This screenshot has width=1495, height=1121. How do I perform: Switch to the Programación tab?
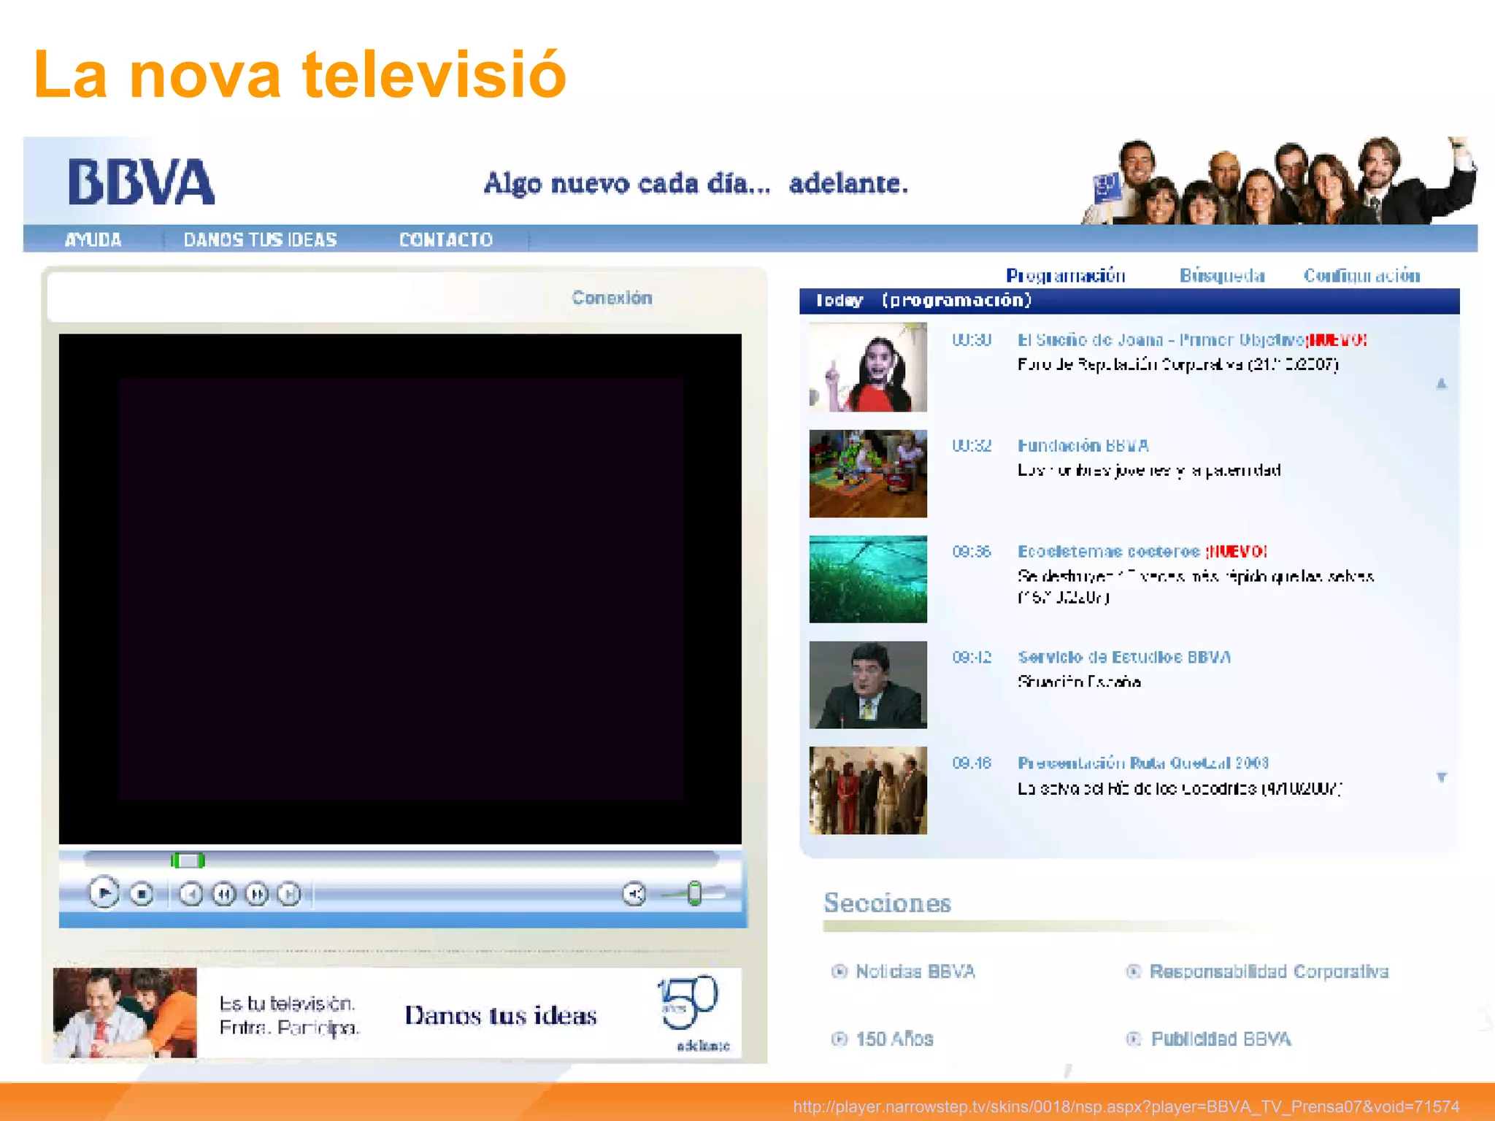[1066, 275]
